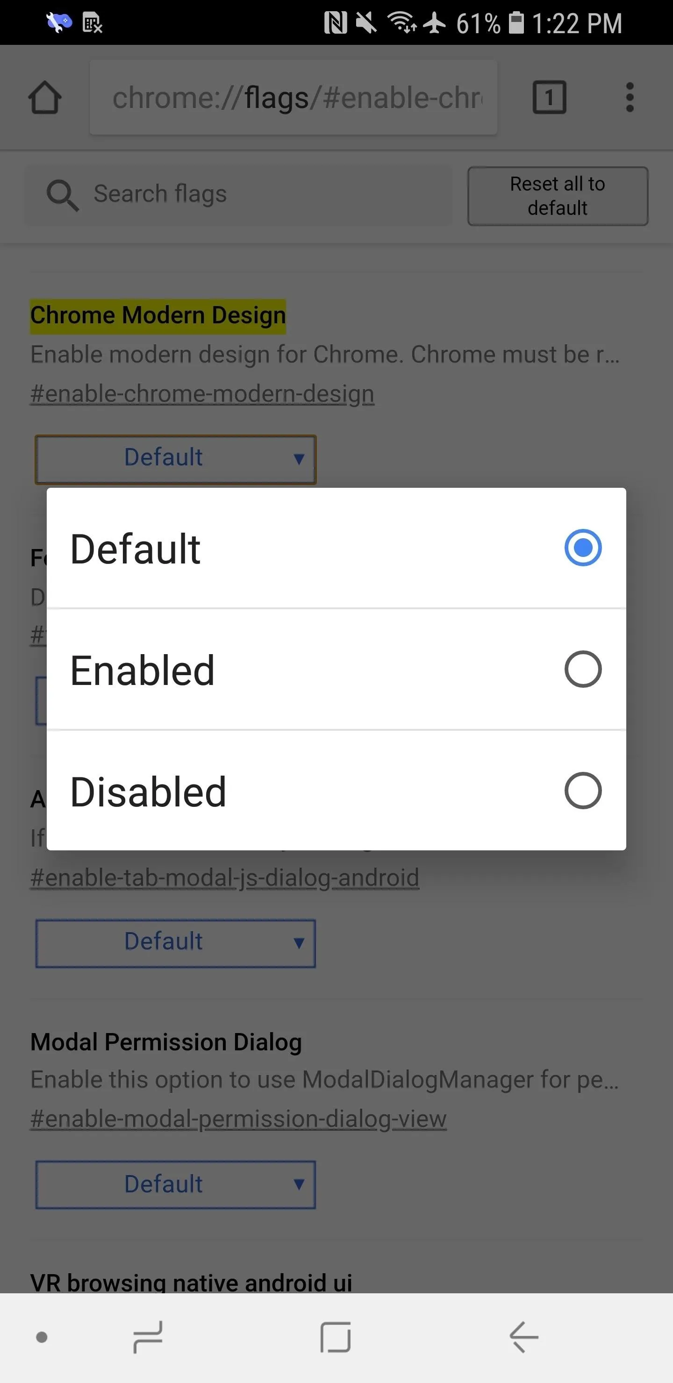Viewport: 673px width, 1383px height.
Task: Tap the magnifier icon in Search flags
Action: [62, 195]
